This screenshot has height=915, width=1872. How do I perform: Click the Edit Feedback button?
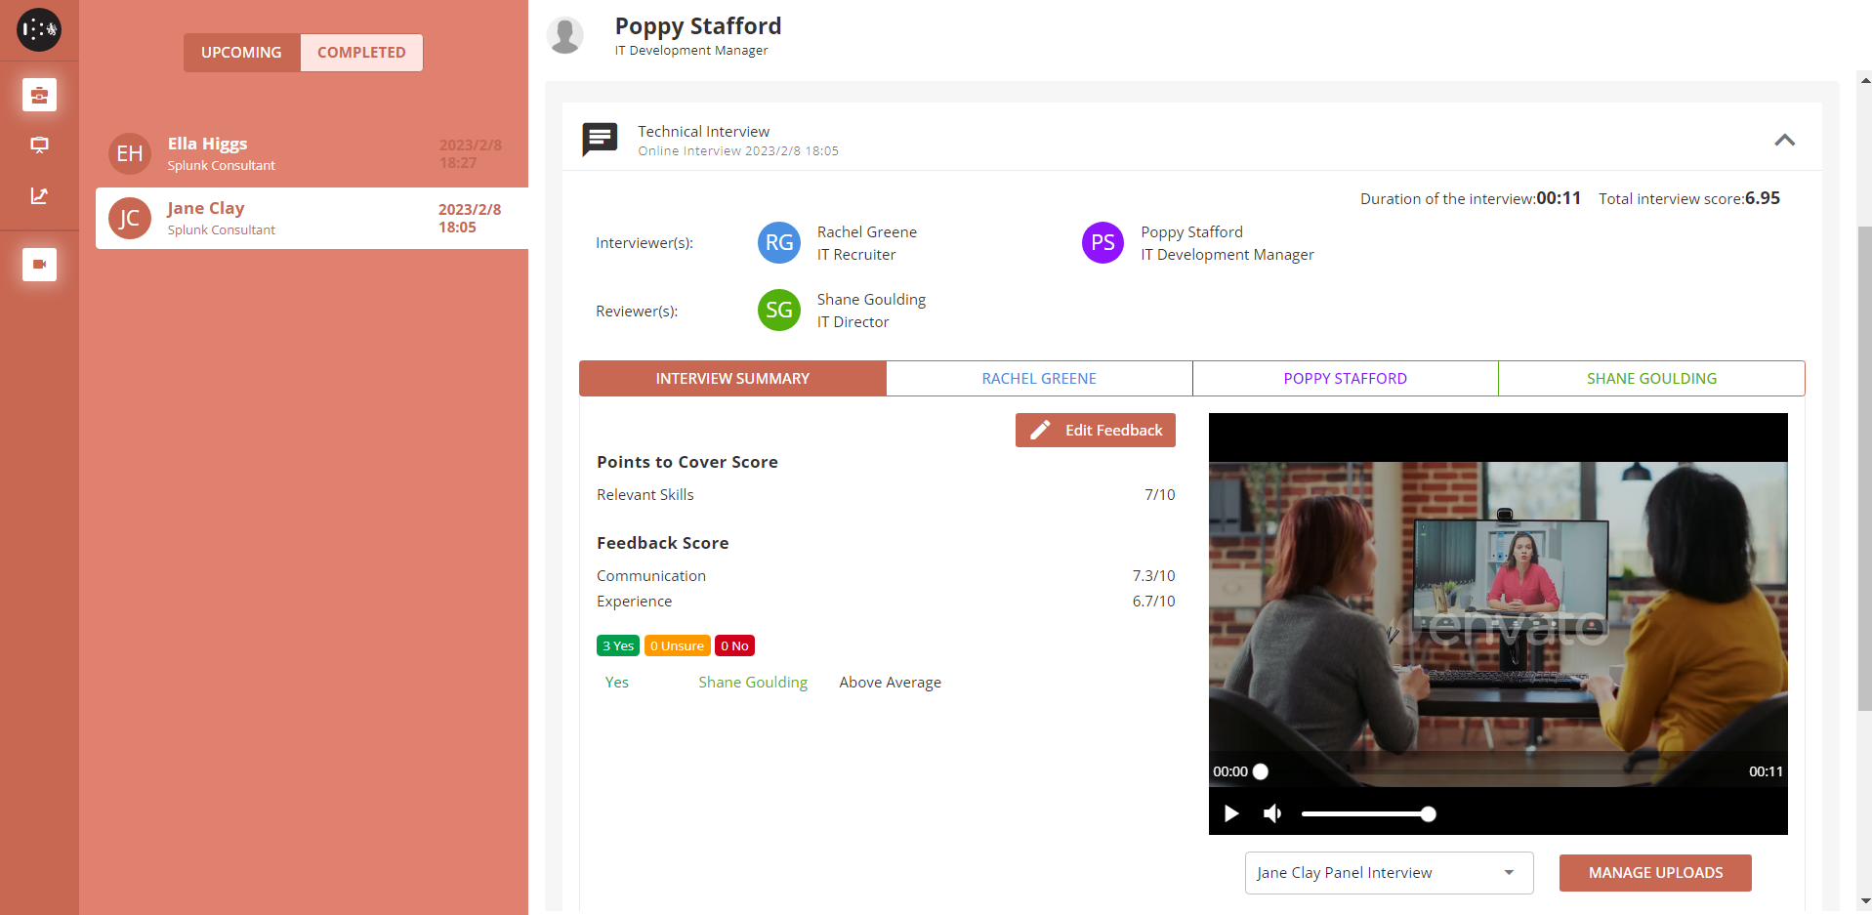click(x=1095, y=431)
